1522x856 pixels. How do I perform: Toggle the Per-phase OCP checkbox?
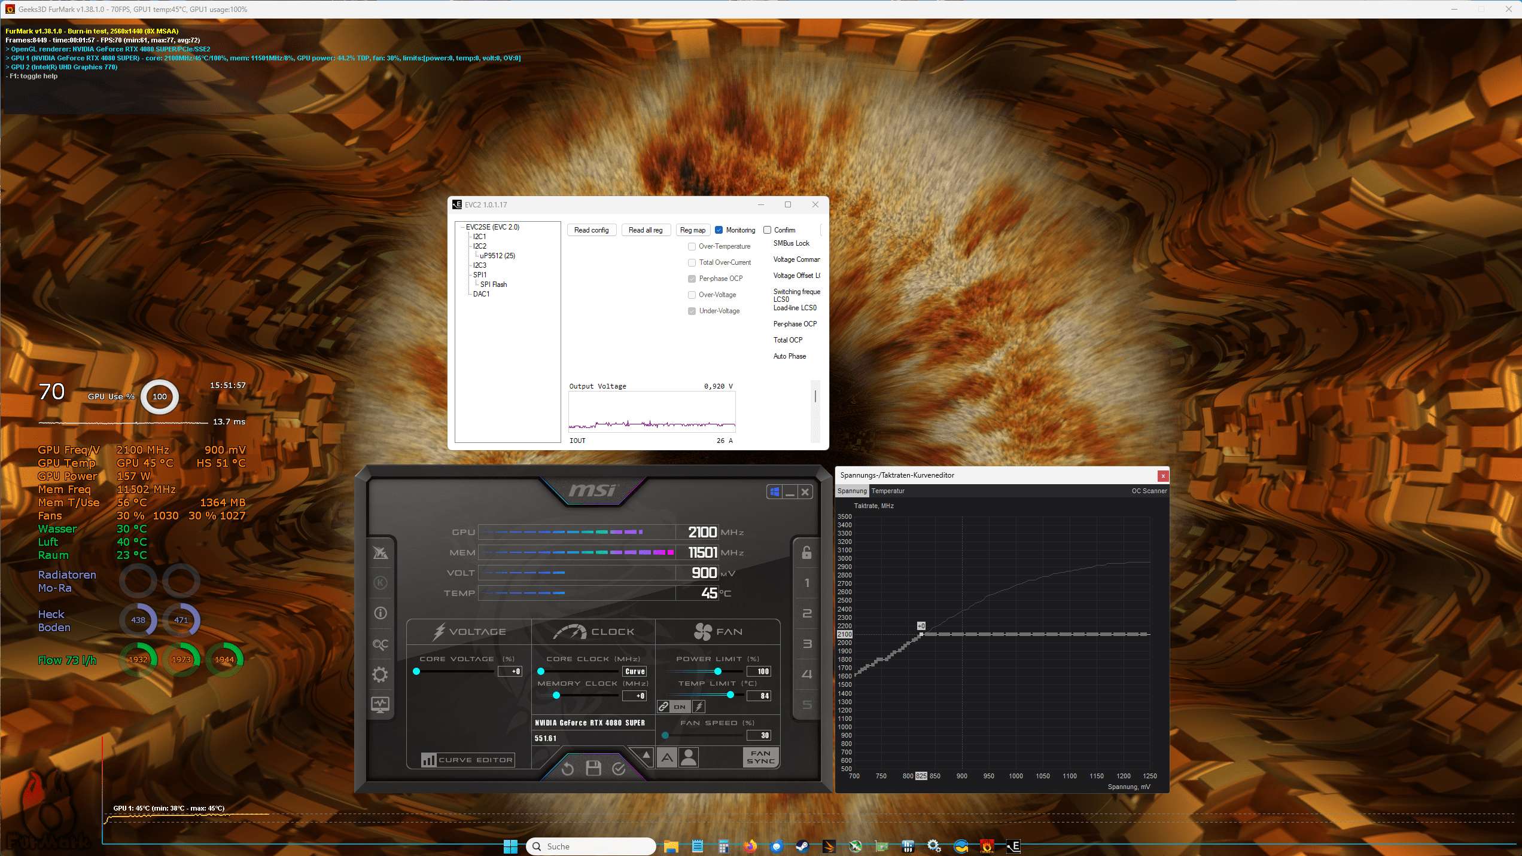coord(692,279)
